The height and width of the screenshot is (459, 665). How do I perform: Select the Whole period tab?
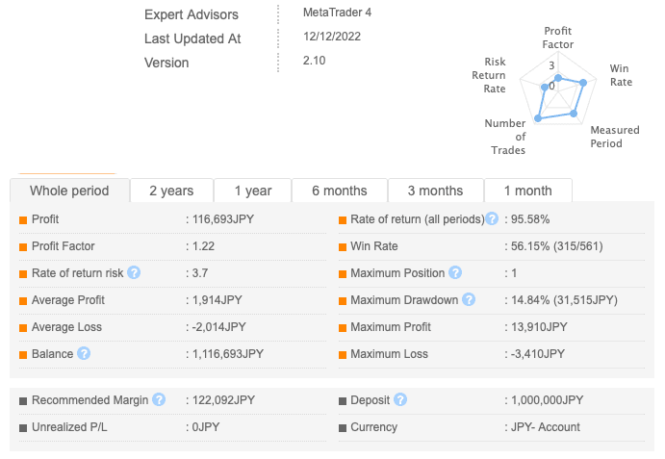[69, 191]
